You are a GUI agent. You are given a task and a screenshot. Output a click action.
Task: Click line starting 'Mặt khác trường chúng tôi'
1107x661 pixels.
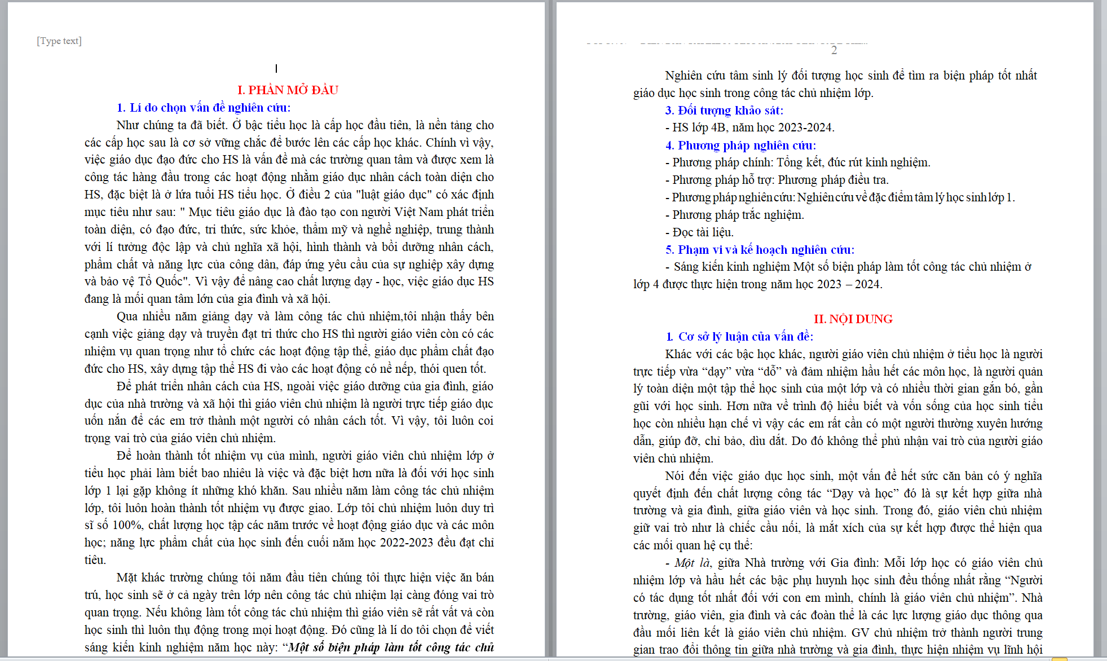(x=305, y=578)
